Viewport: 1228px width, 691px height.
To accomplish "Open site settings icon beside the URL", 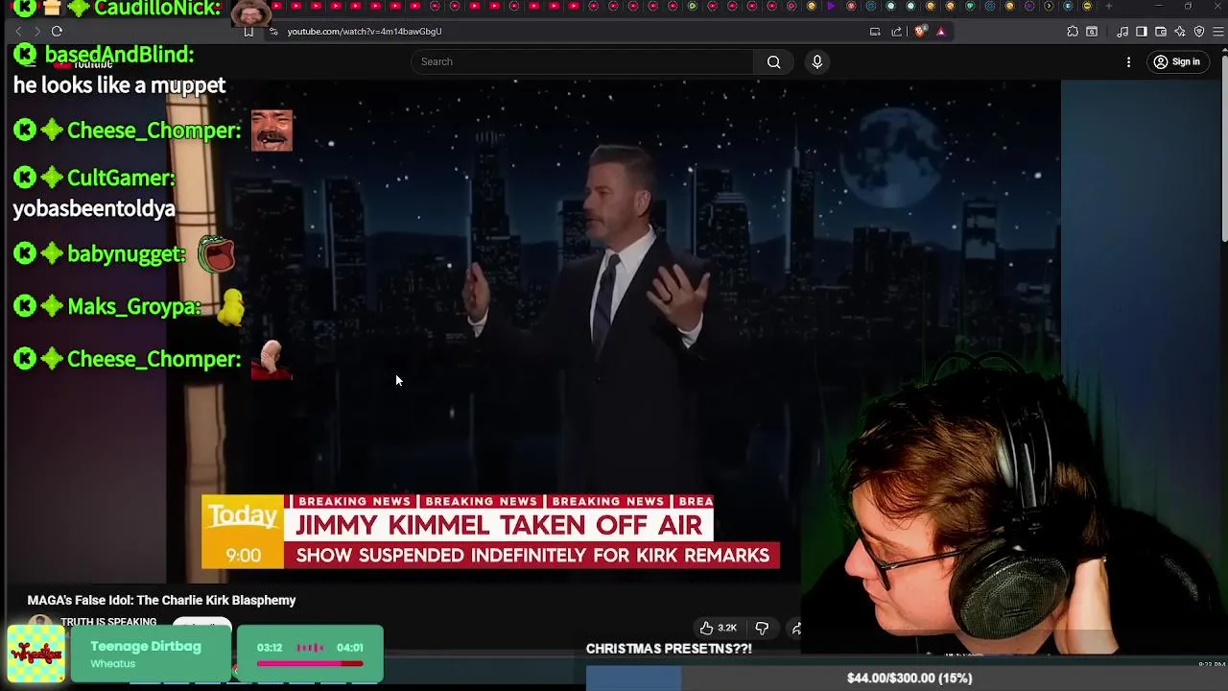I will tap(273, 32).
